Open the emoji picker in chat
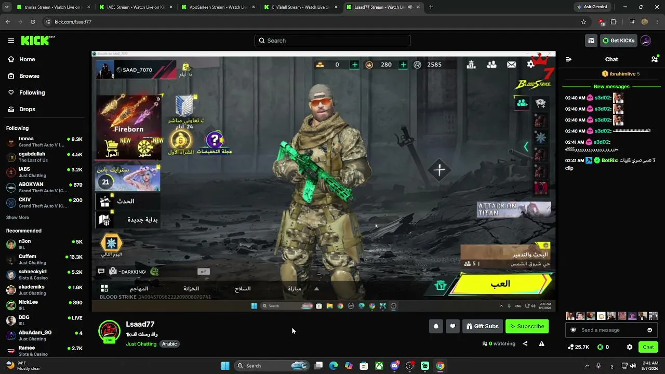The image size is (665, 374). [649, 330]
